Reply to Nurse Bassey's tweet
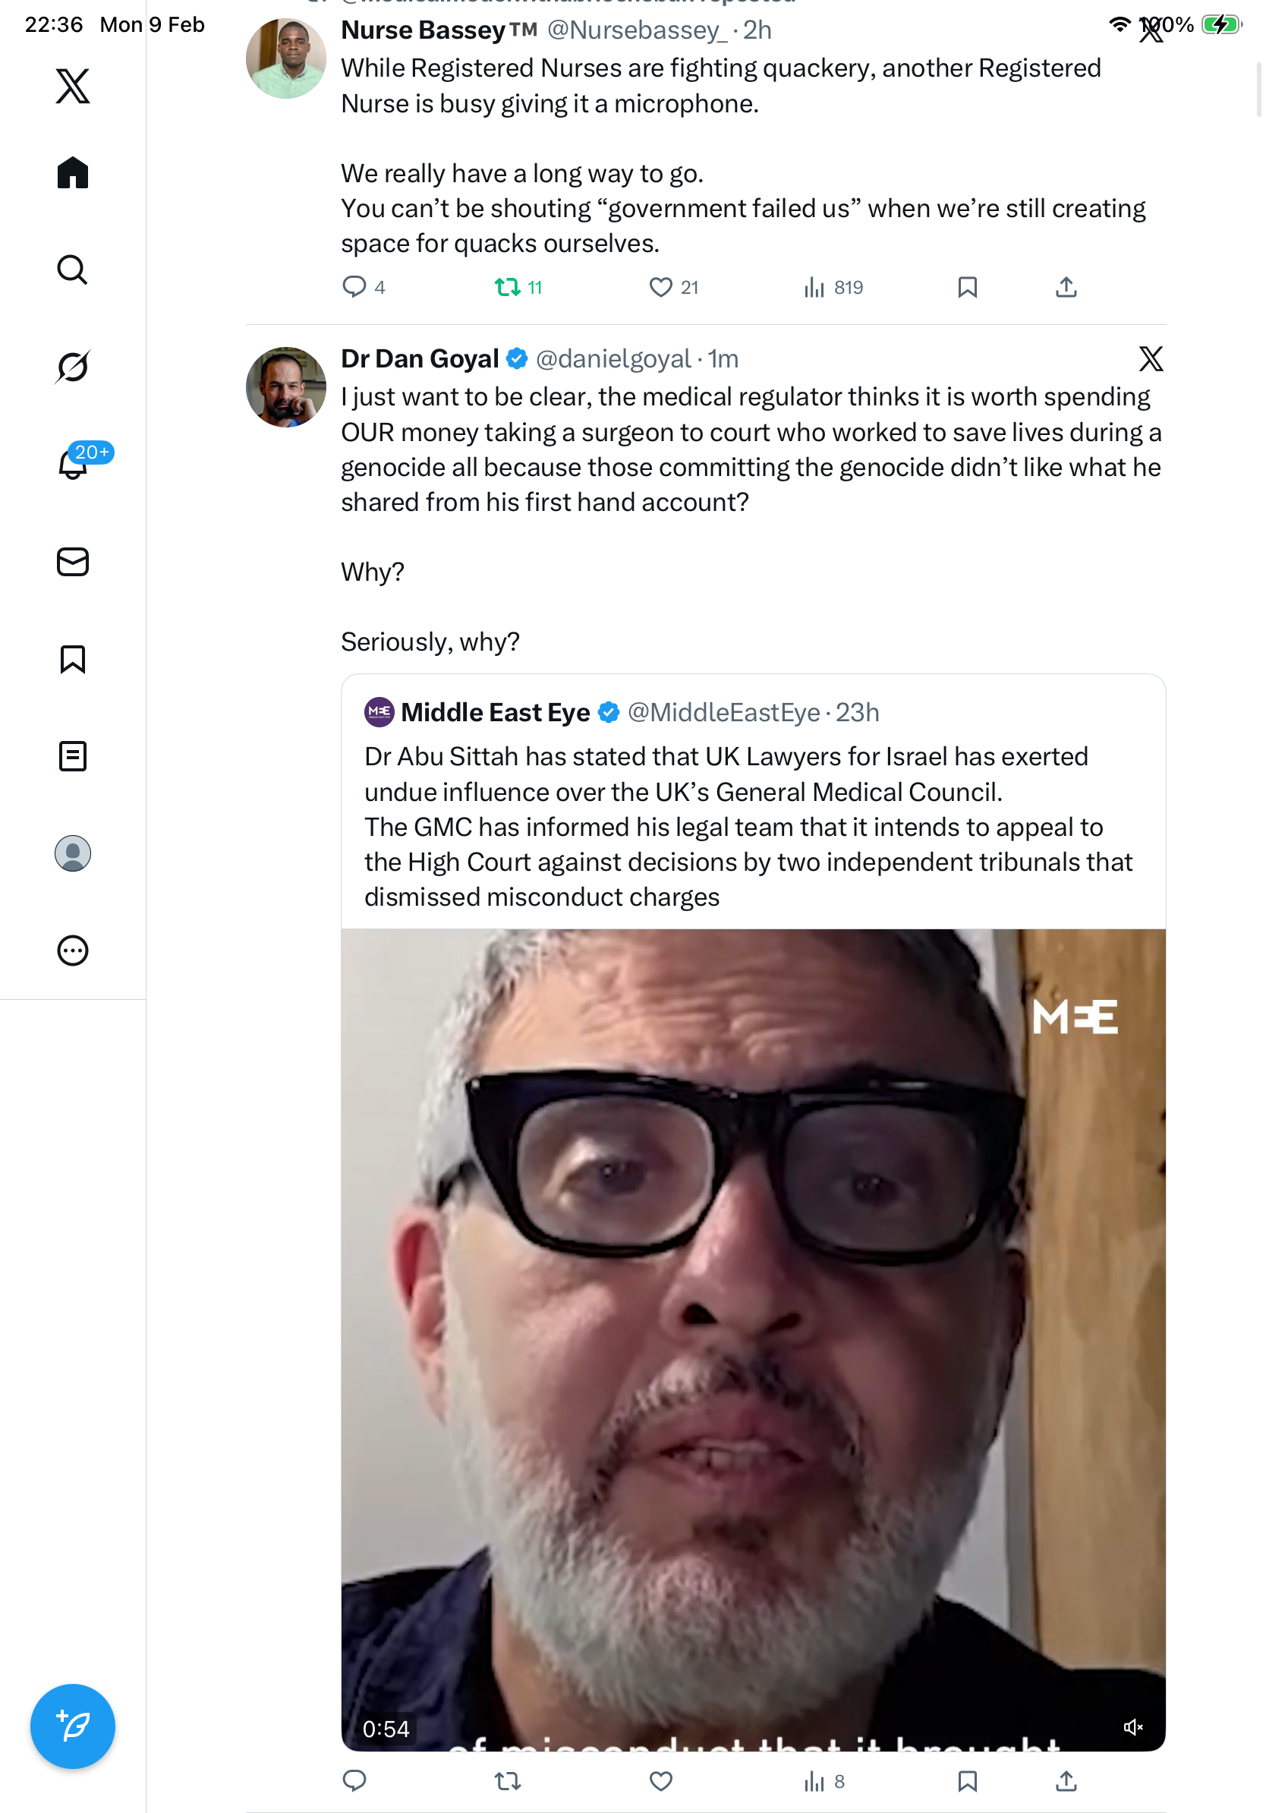 point(354,287)
